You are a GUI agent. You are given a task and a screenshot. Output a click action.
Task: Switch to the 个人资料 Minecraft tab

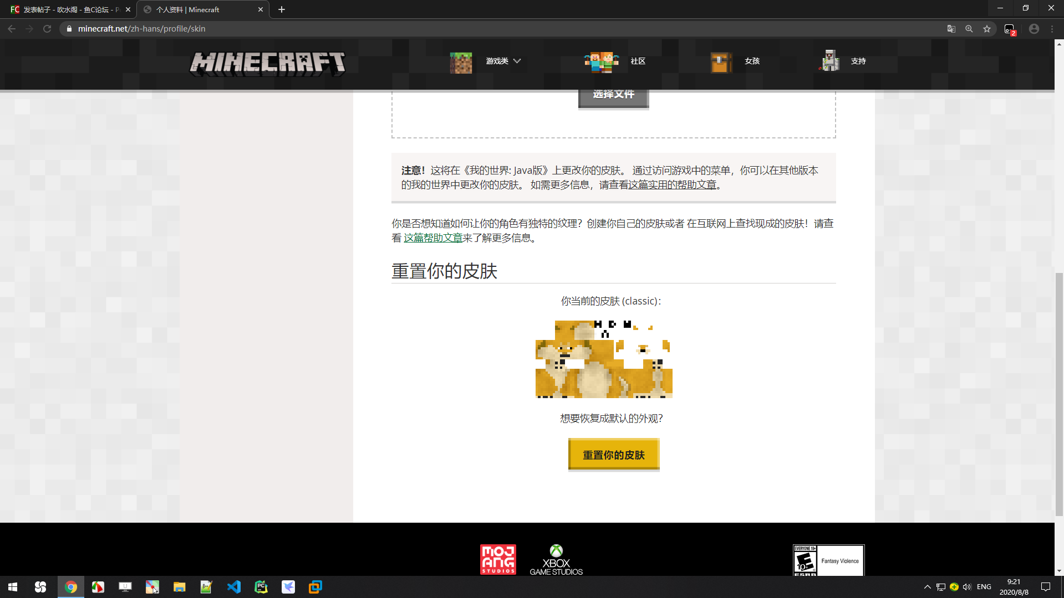tap(202, 9)
